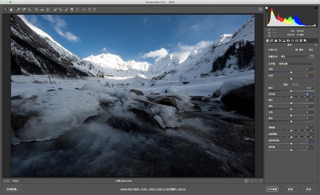
Task: Click the Exposure slider handle
Action: (291, 91)
